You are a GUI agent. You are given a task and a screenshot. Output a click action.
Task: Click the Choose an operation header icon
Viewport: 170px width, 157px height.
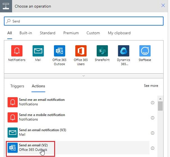pyautogui.click(x=6, y=6)
